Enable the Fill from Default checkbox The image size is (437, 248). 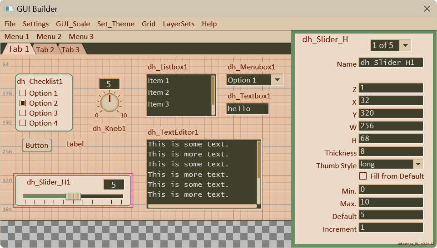(x=363, y=176)
